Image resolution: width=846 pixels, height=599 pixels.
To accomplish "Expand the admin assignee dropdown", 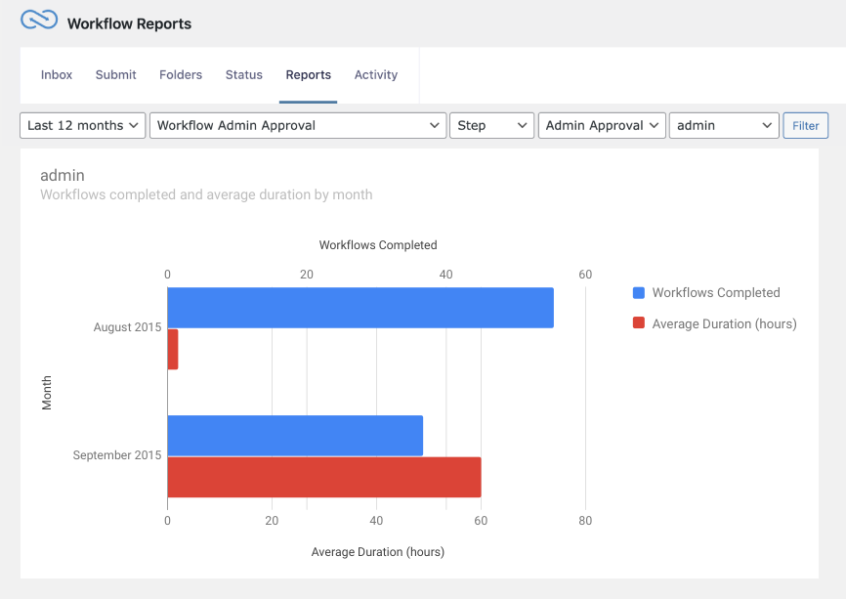I will tap(723, 126).
